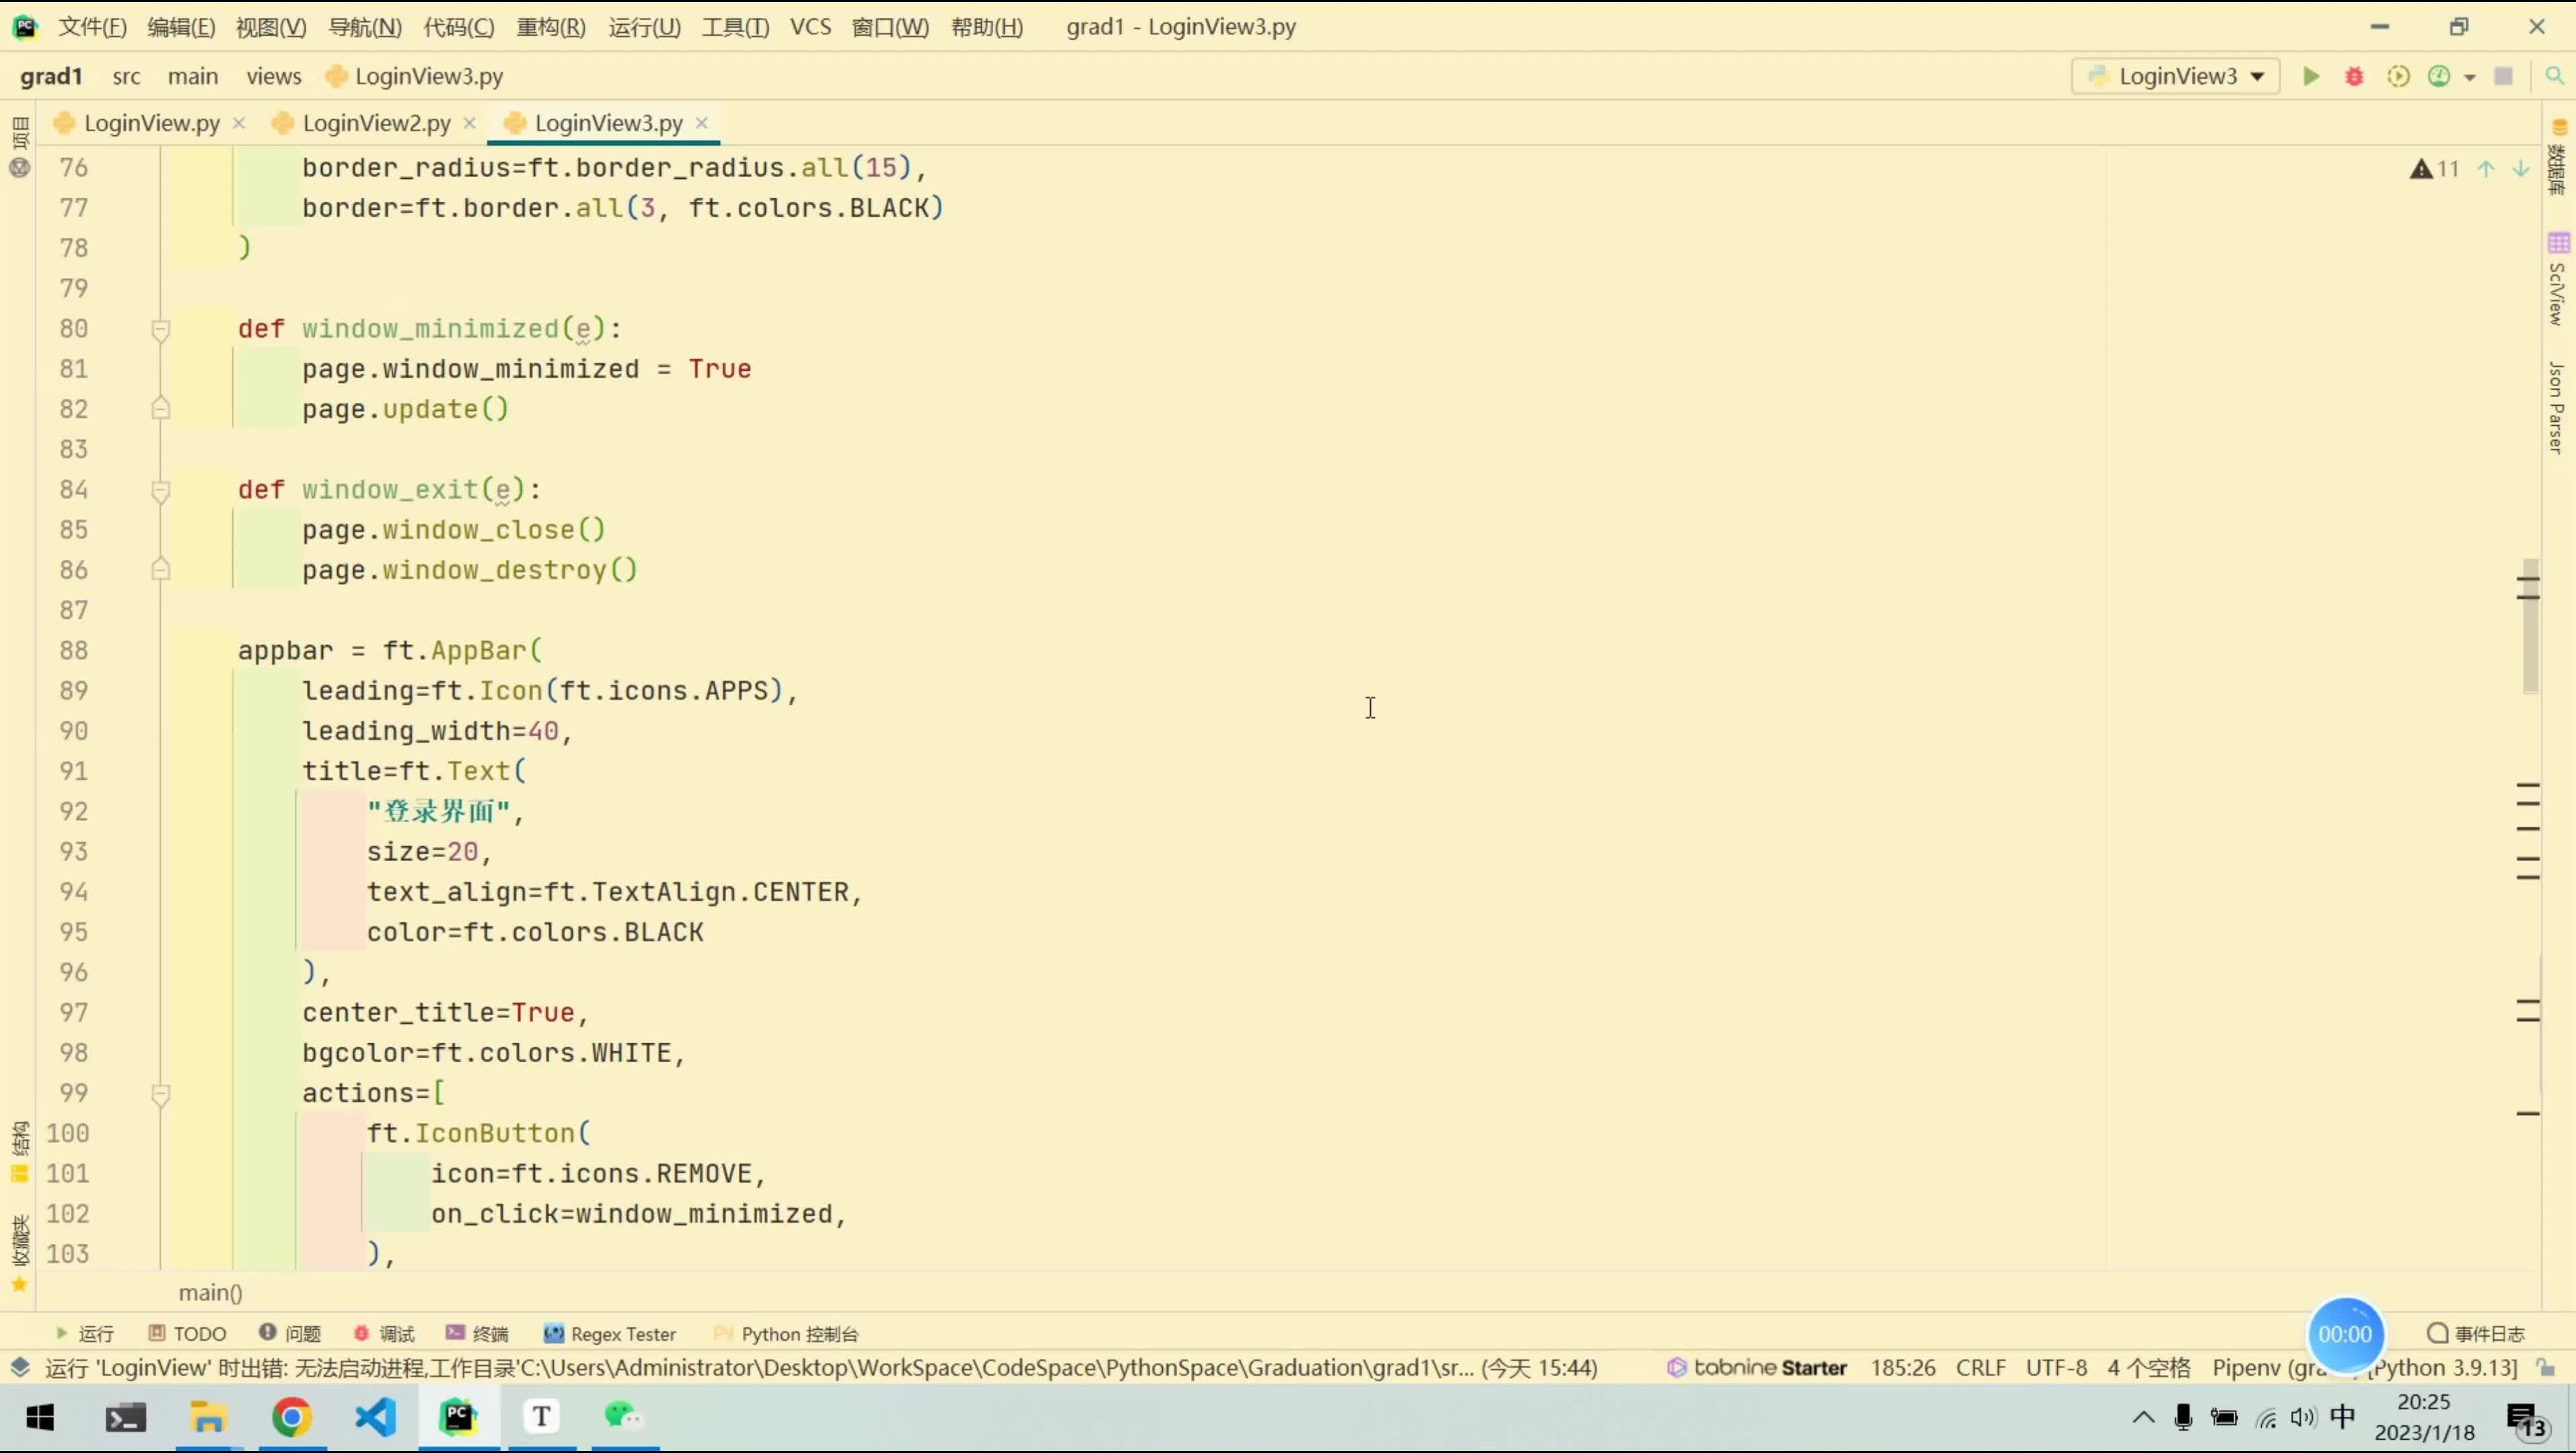Open the Python 控制台 tool window

click(x=786, y=1333)
